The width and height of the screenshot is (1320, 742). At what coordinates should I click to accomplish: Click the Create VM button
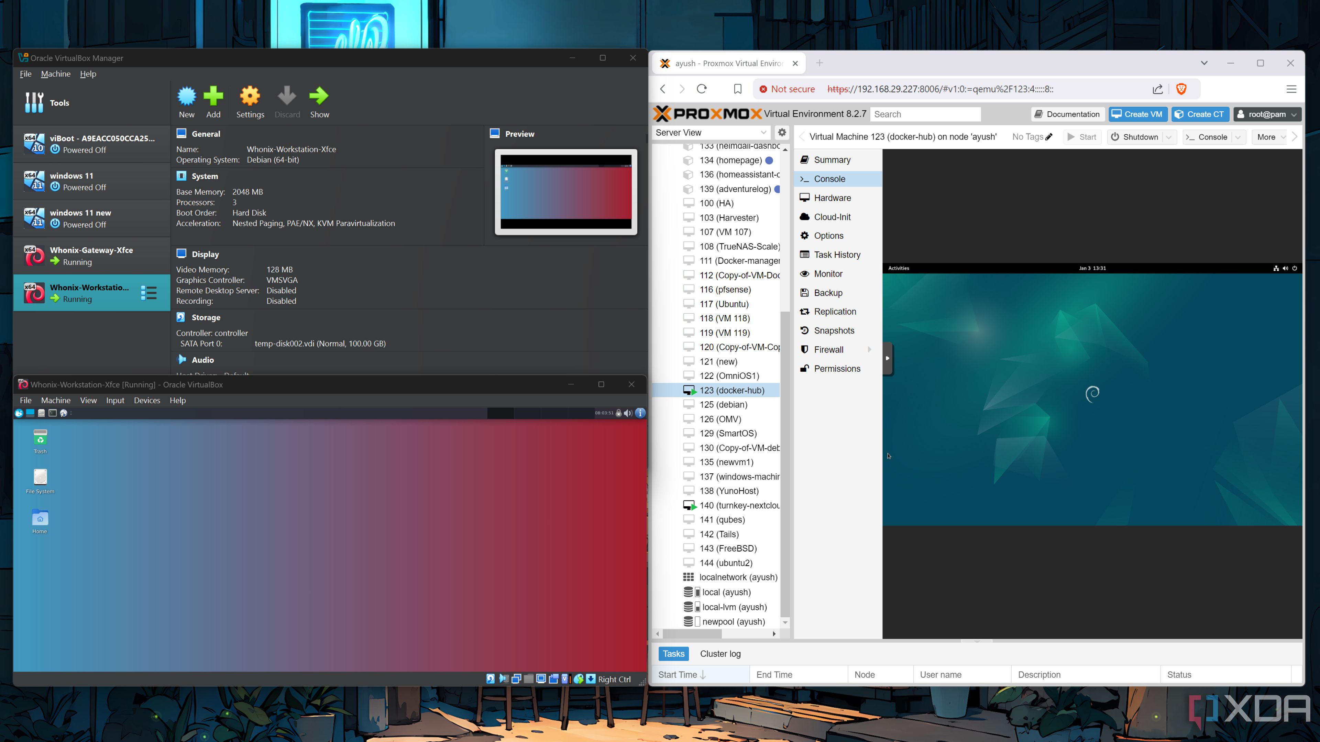[x=1138, y=114]
